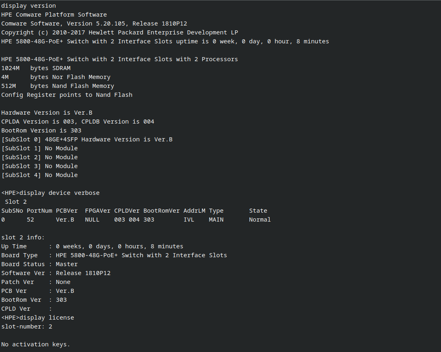The height and width of the screenshot is (352, 441).
Task: Click the "512M bytes Nand Flash Memory" line
Action: tap(58, 86)
